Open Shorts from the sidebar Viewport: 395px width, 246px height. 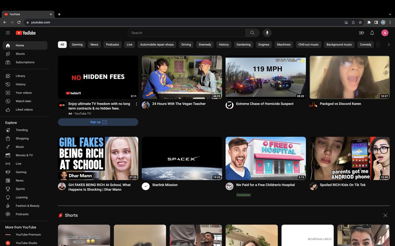tap(20, 54)
